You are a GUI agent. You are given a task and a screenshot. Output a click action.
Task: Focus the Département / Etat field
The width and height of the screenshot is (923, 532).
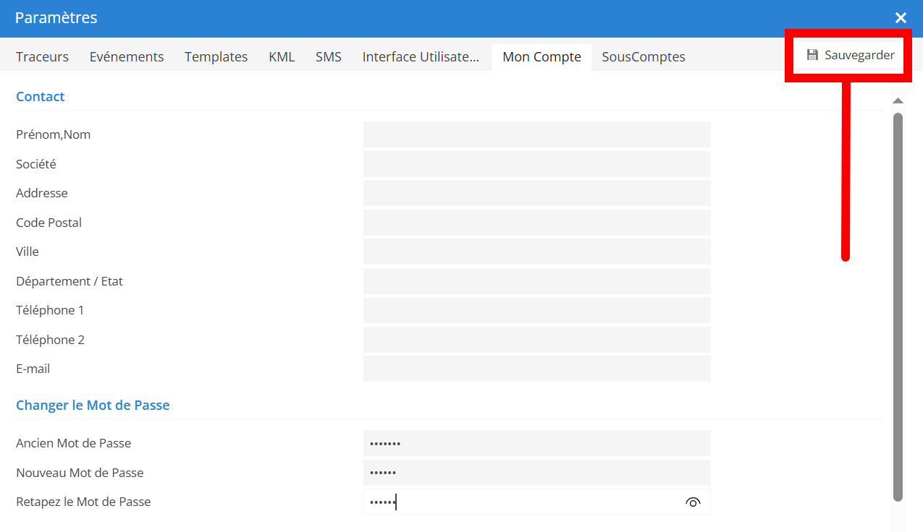537,281
